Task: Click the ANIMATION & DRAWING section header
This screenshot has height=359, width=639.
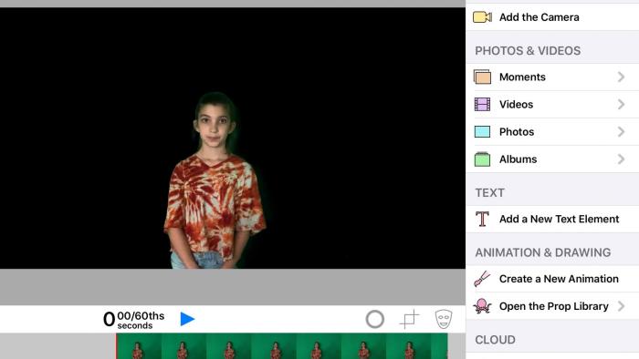Action: coord(543,252)
